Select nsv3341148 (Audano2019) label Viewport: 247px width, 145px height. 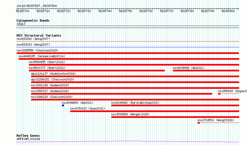pos(50,85)
